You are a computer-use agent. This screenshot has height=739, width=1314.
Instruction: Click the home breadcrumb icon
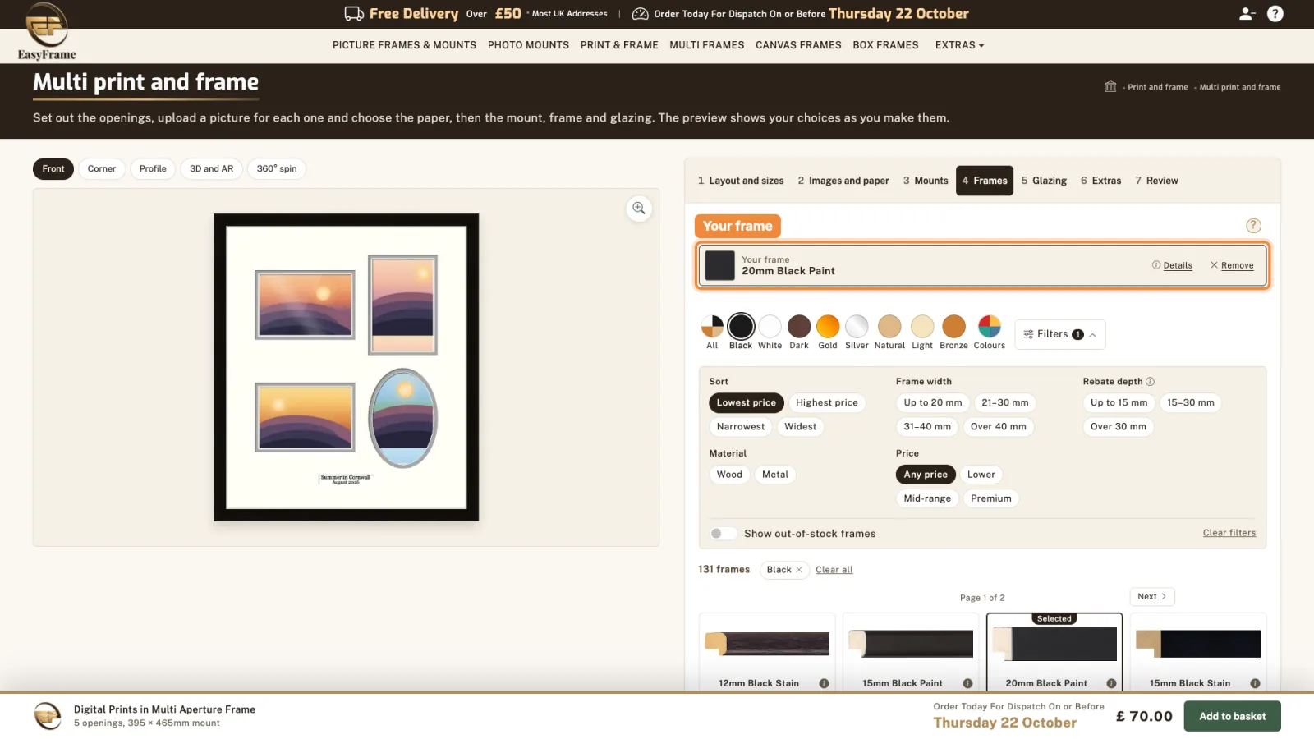coord(1110,87)
